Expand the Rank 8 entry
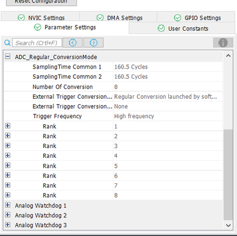This screenshot has height=236, width=237. [8, 195]
